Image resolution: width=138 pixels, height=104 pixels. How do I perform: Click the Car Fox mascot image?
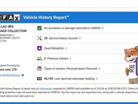131,65
